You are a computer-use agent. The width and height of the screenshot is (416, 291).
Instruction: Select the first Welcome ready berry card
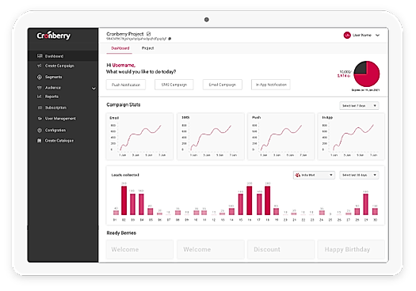click(139, 249)
